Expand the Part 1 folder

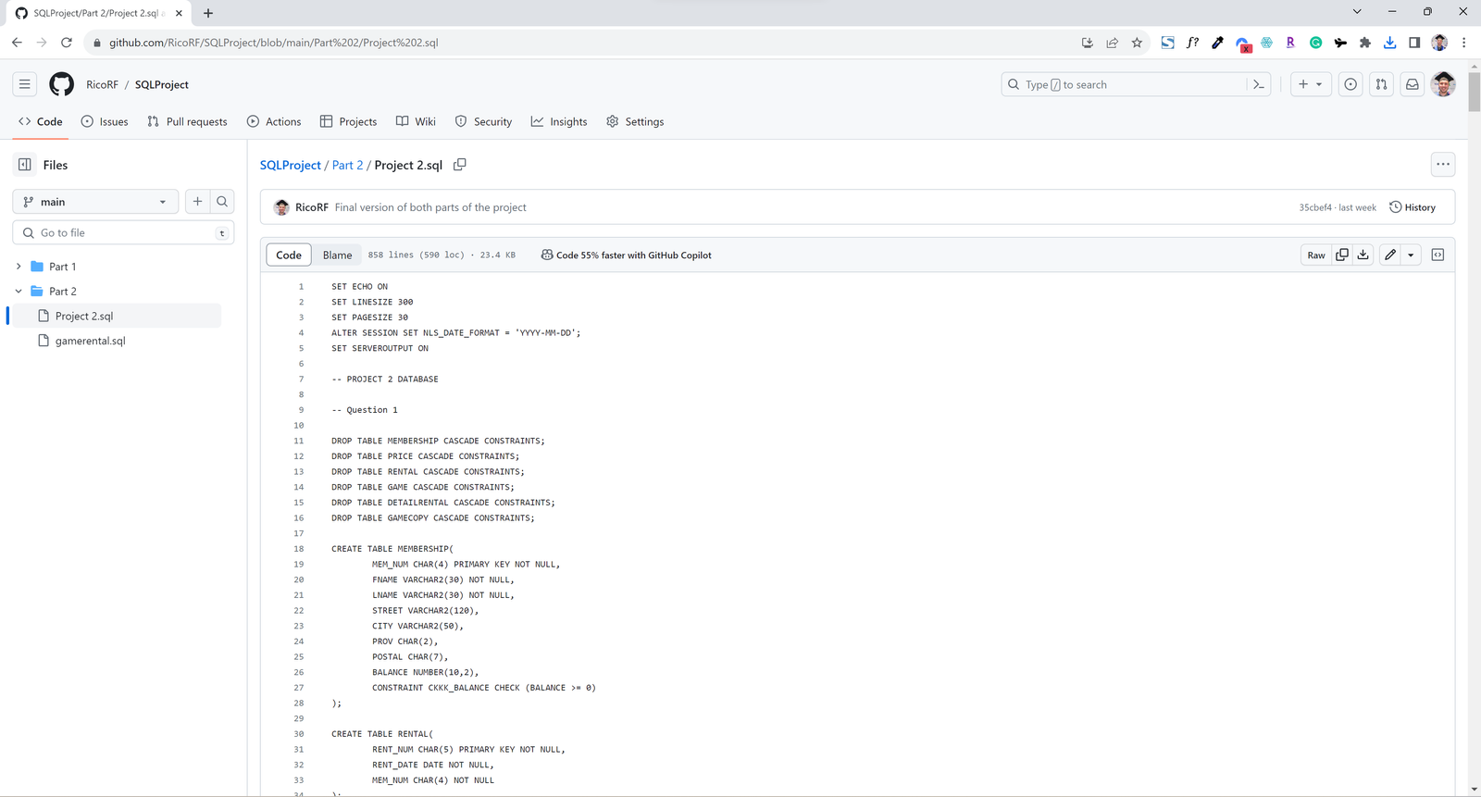point(19,267)
